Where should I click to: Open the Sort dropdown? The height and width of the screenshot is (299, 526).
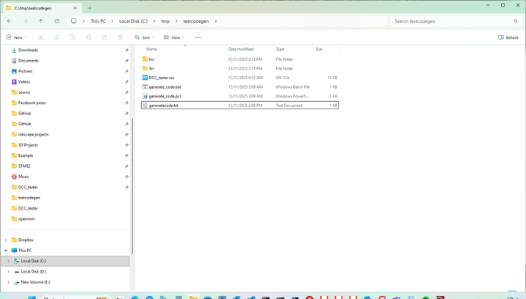(x=144, y=37)
